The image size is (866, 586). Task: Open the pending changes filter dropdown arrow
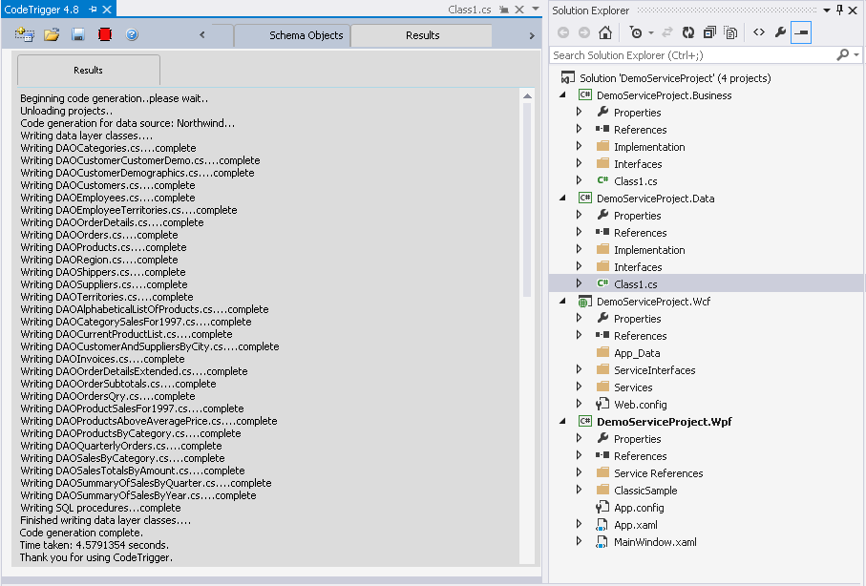[x=651, y=32]
